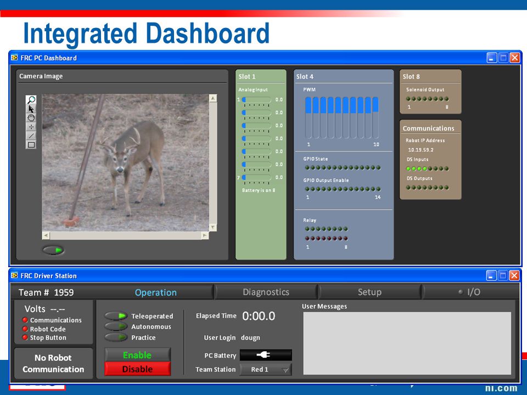Switch to the Setup tab
Screen dimensions: 527x395
[369, 292]
